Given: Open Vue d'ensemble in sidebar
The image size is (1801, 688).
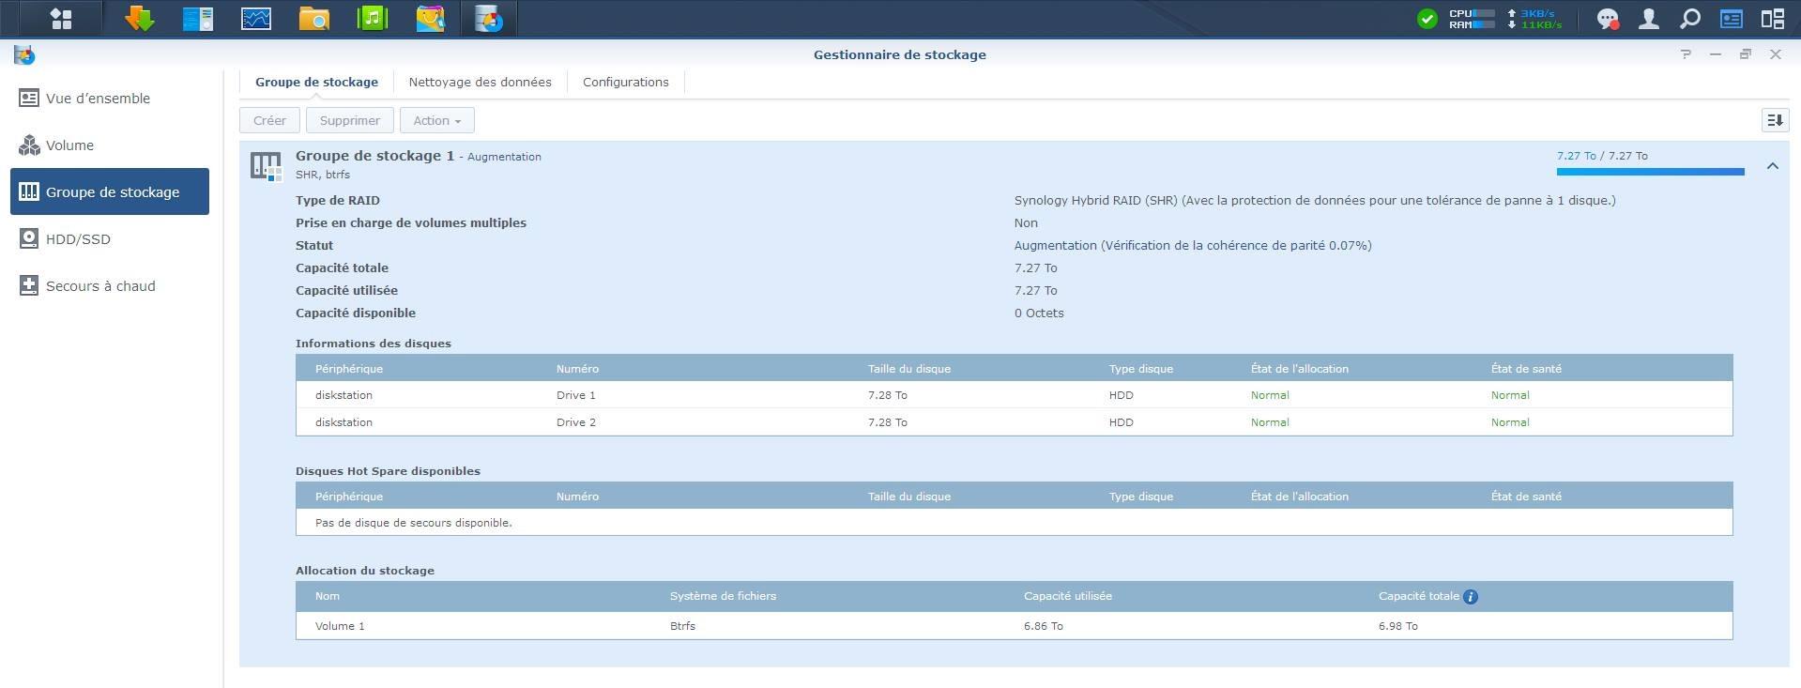Looking at the screenshot, I should click(x=110, y=99).
